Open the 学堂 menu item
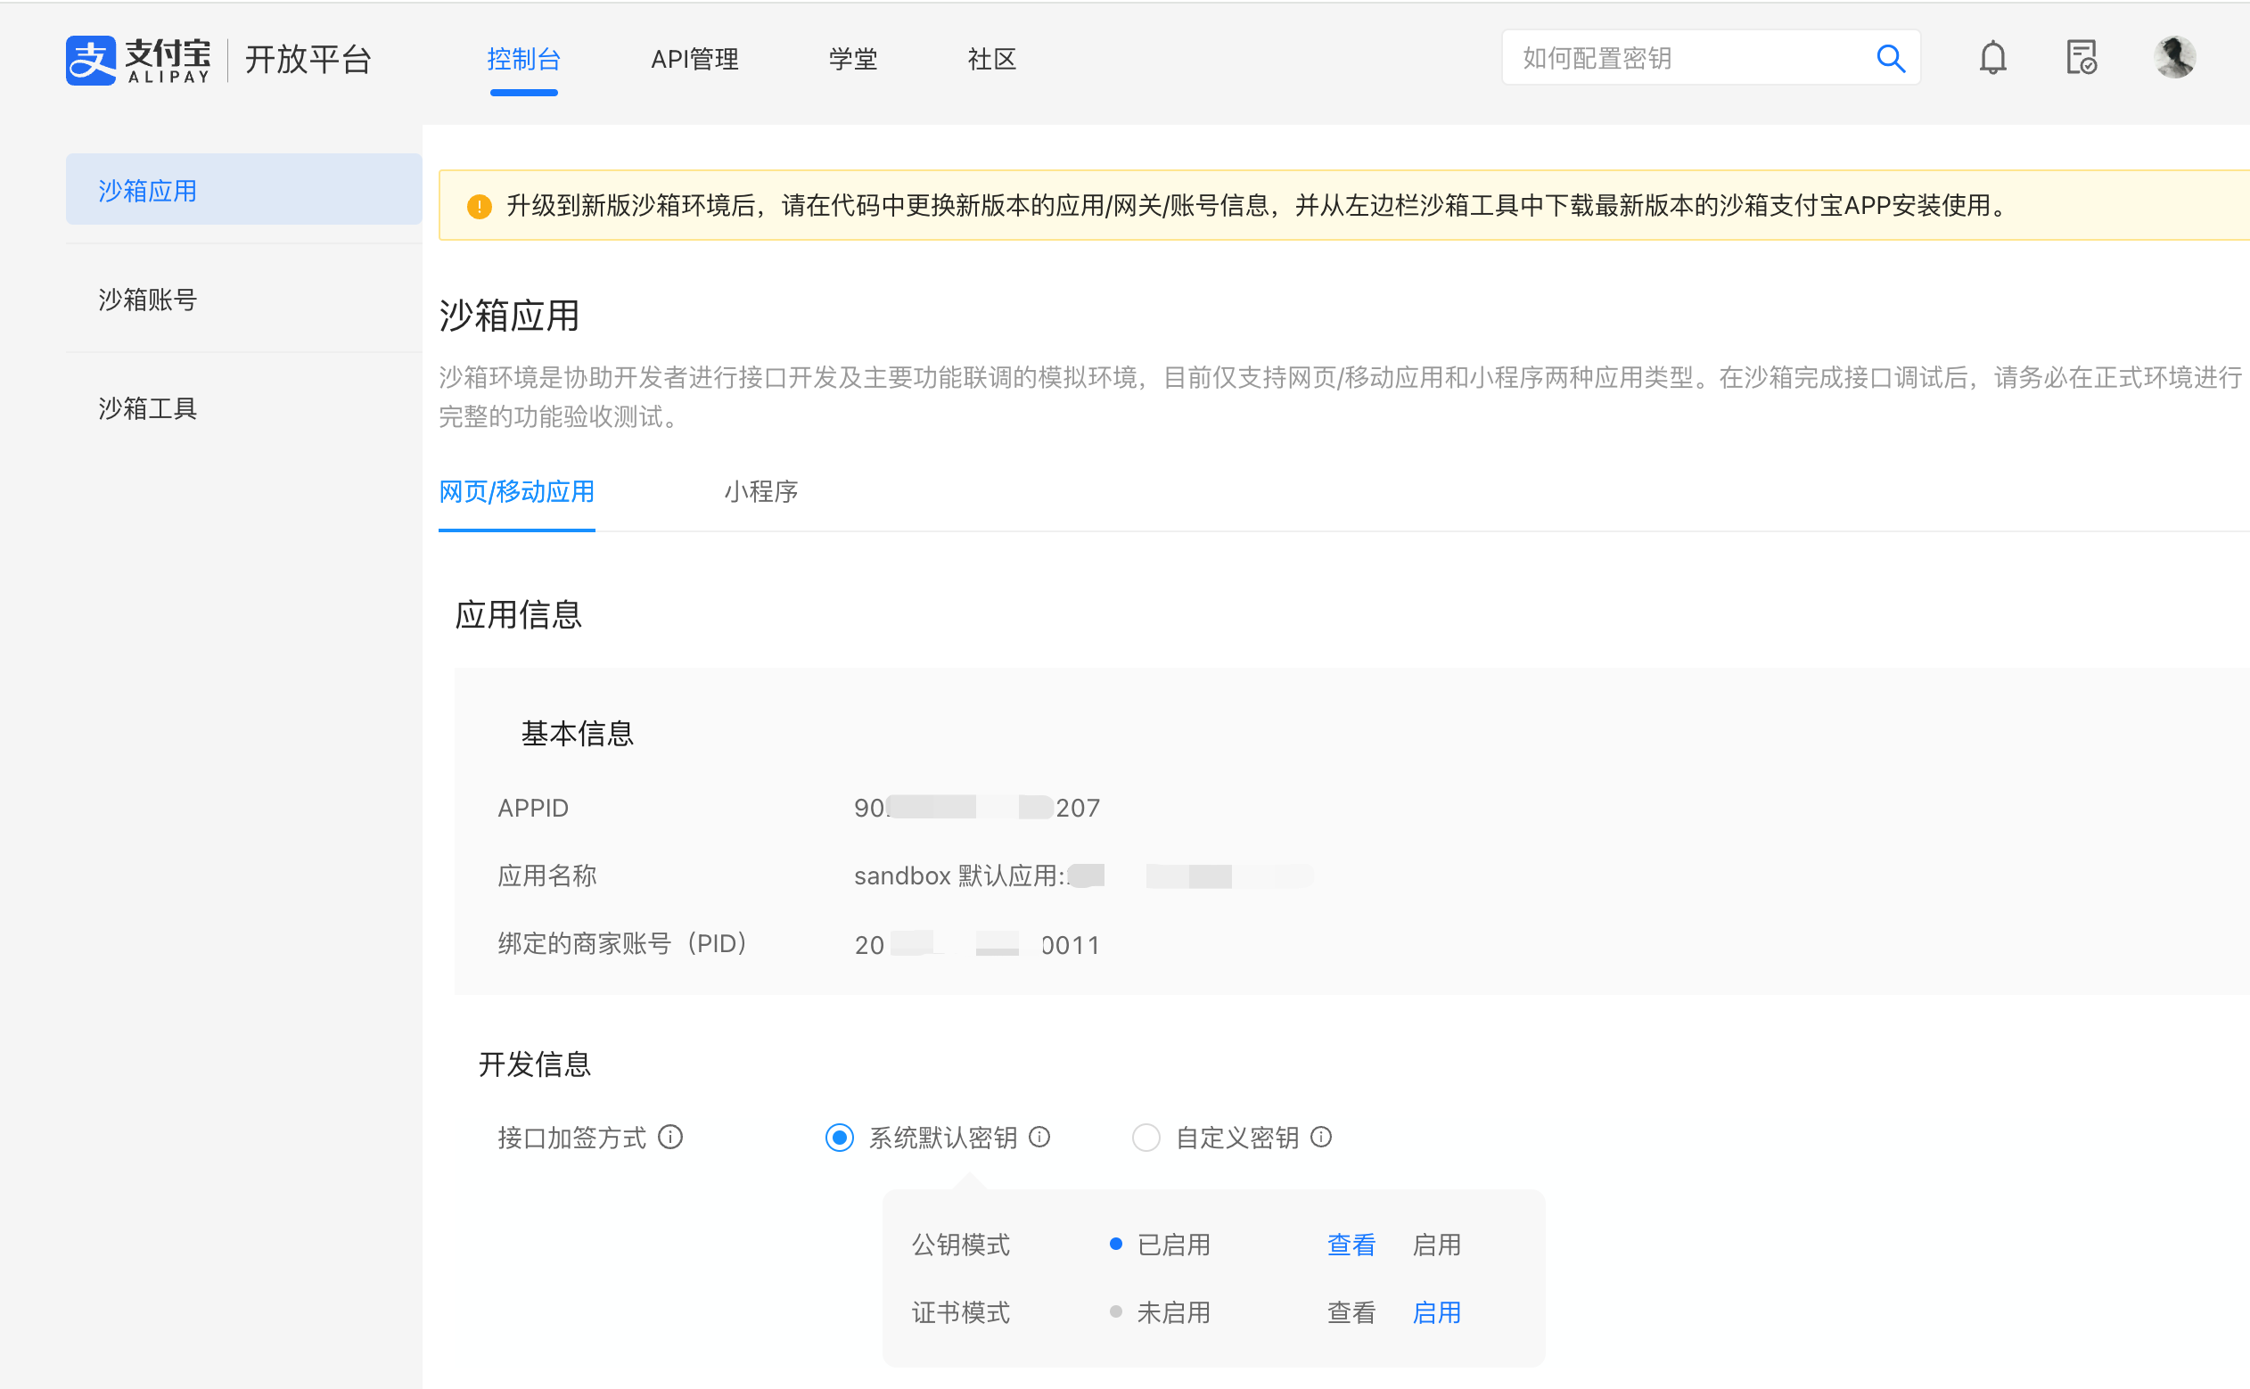Viewport: 2250px width, 1389px height. 852,60
